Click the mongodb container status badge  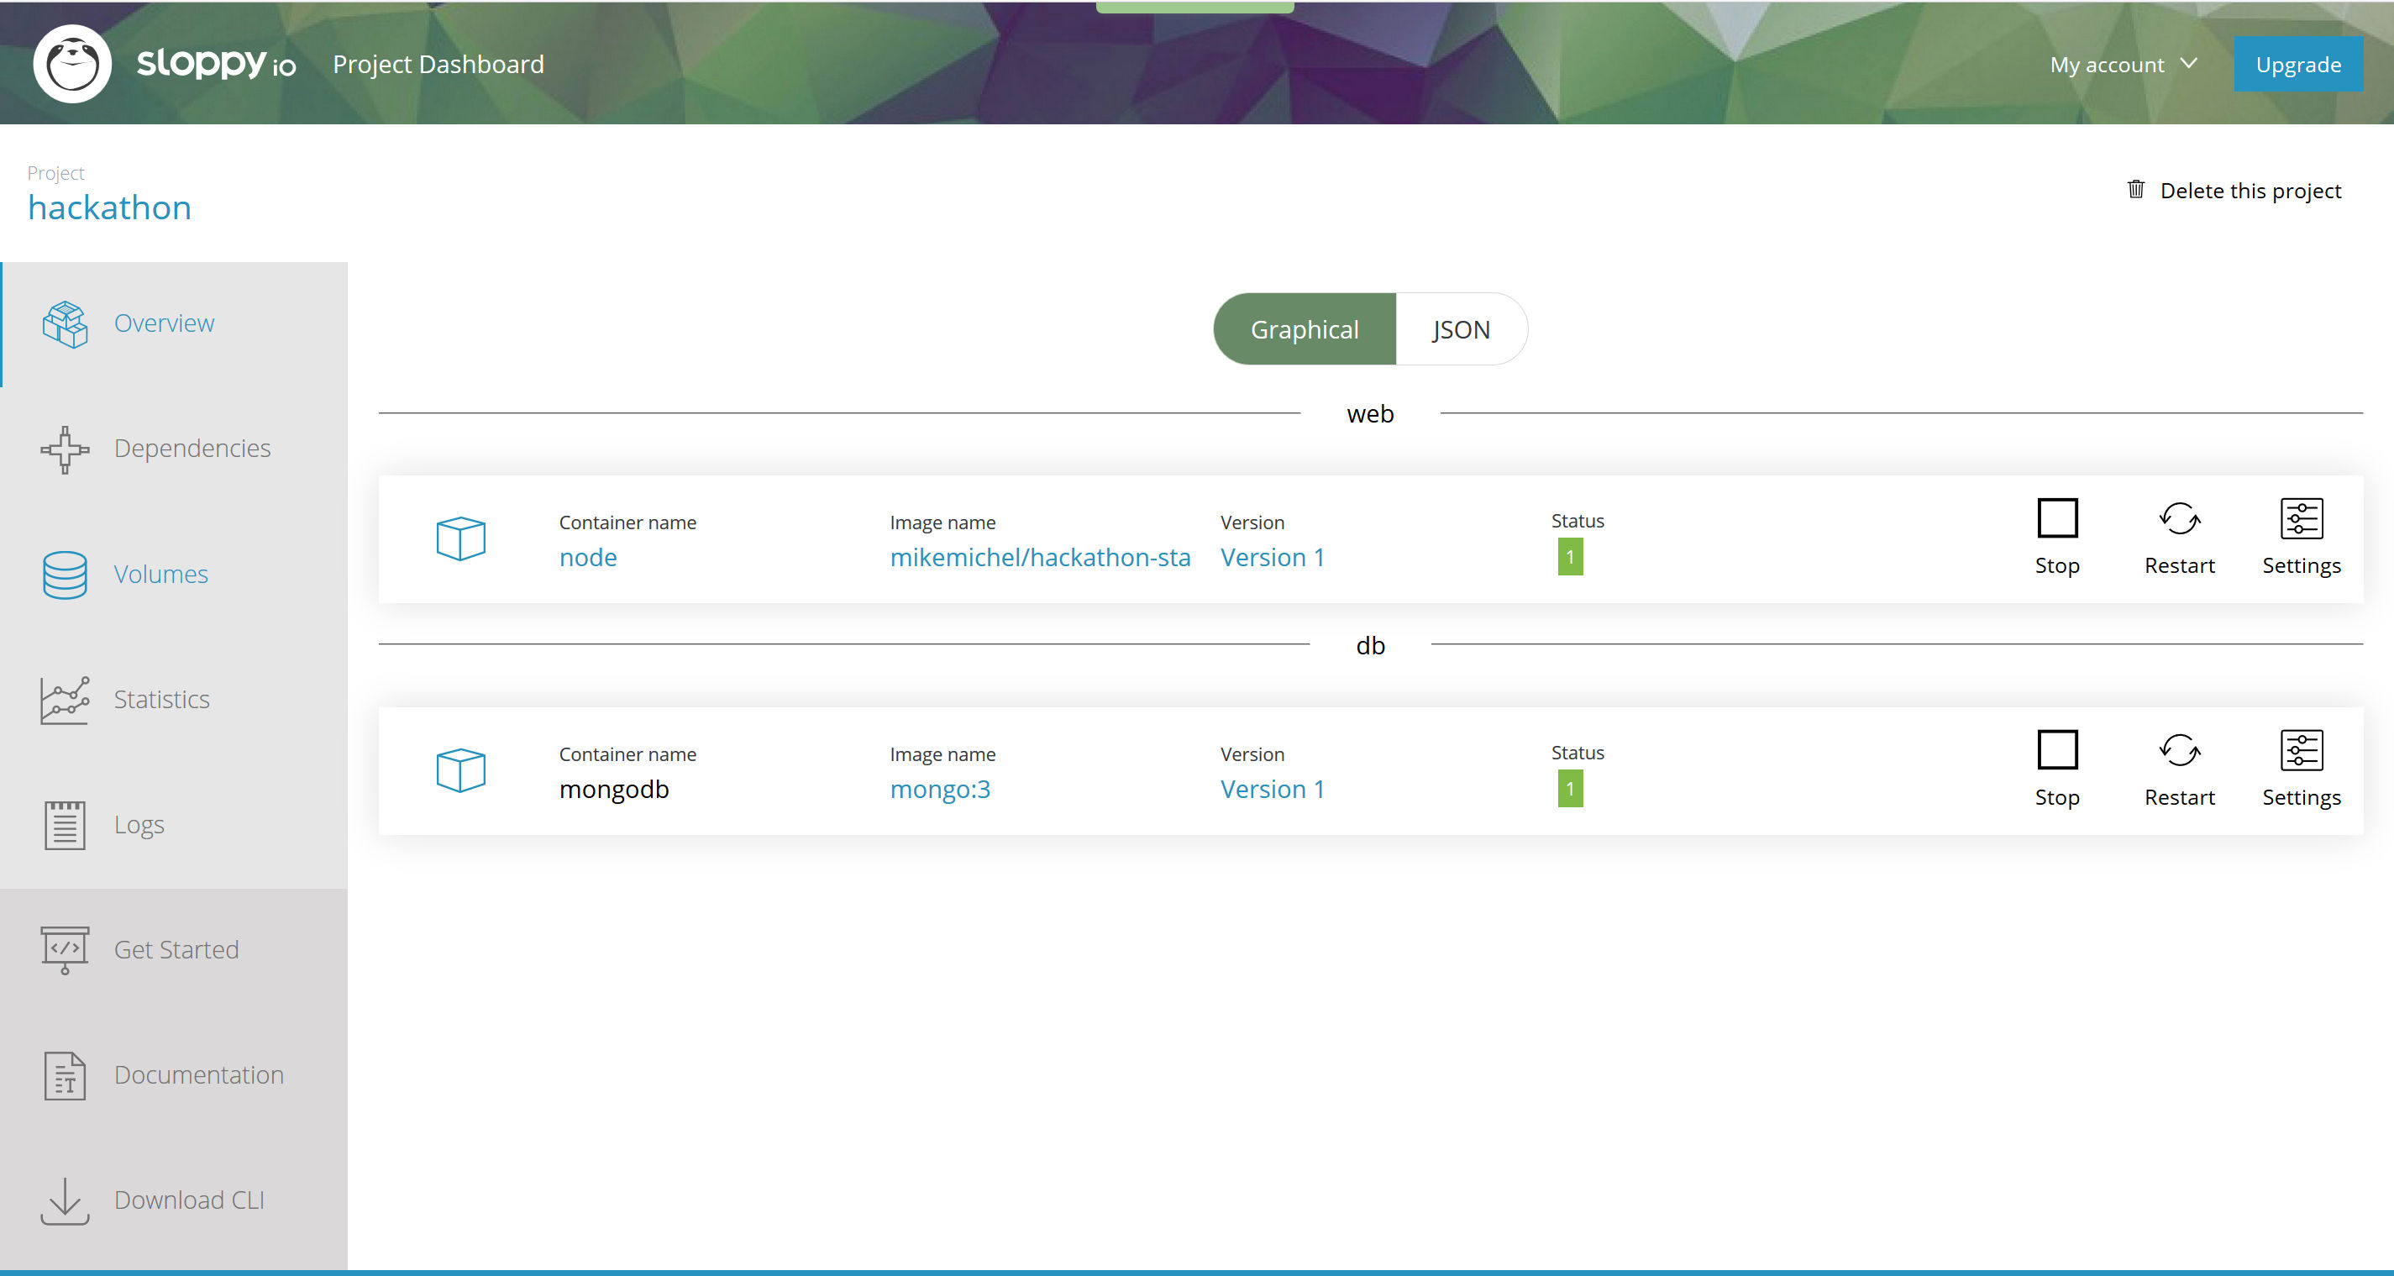point(1571,789)
